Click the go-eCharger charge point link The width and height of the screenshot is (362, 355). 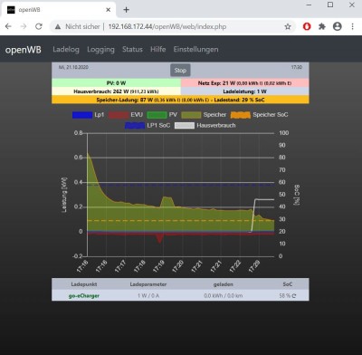tap(84, 296)
